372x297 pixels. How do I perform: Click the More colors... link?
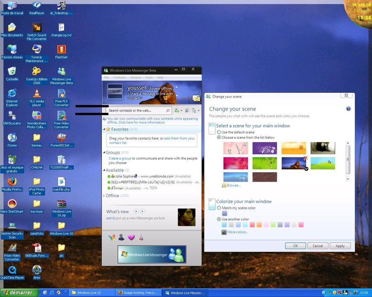point(238,232)
